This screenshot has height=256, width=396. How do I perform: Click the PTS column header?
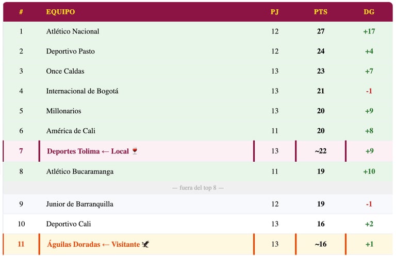tap(320, 12)
